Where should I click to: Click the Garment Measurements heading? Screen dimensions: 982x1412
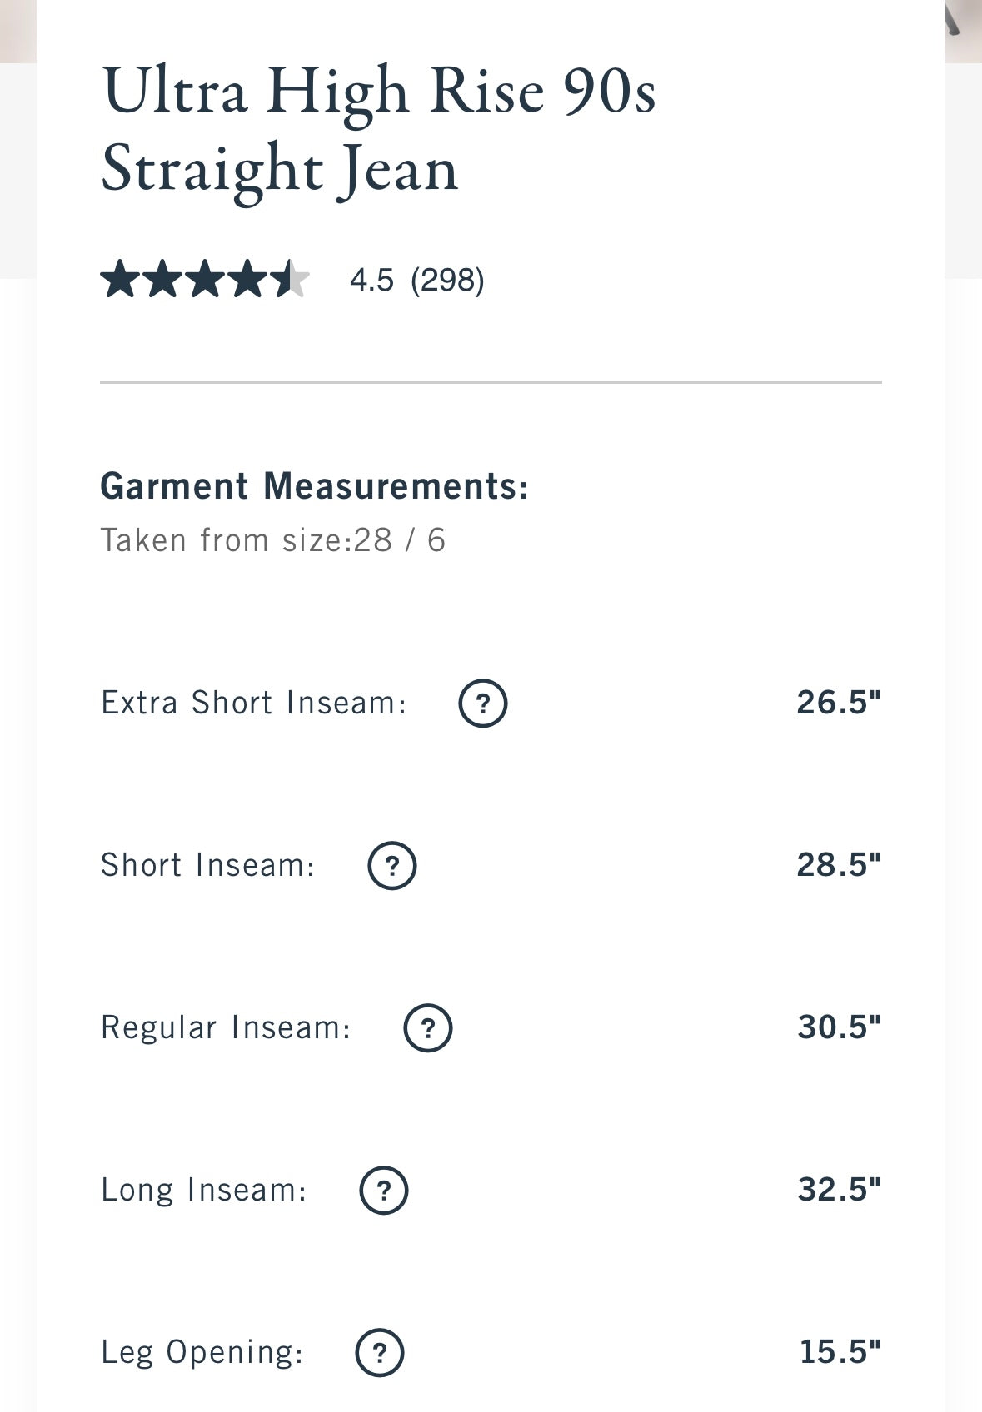tap(315, 486)
